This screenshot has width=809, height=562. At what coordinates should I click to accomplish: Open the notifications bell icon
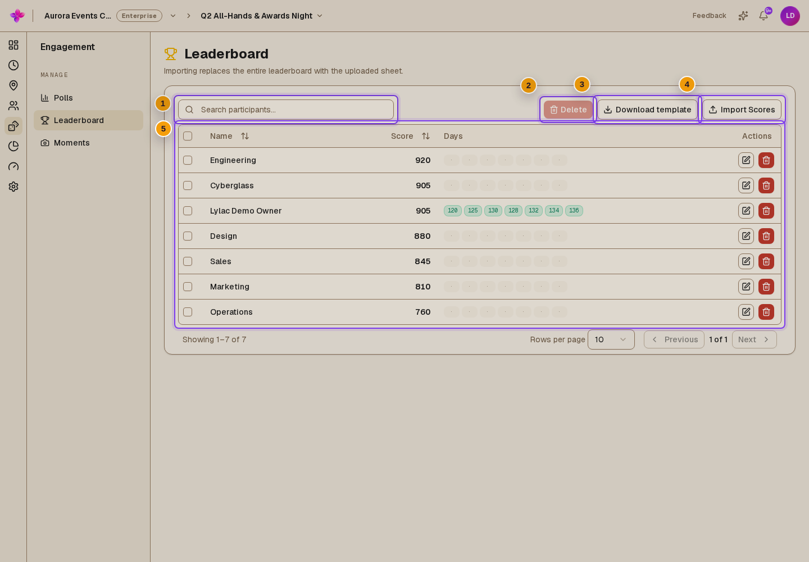tap(763, 16)
